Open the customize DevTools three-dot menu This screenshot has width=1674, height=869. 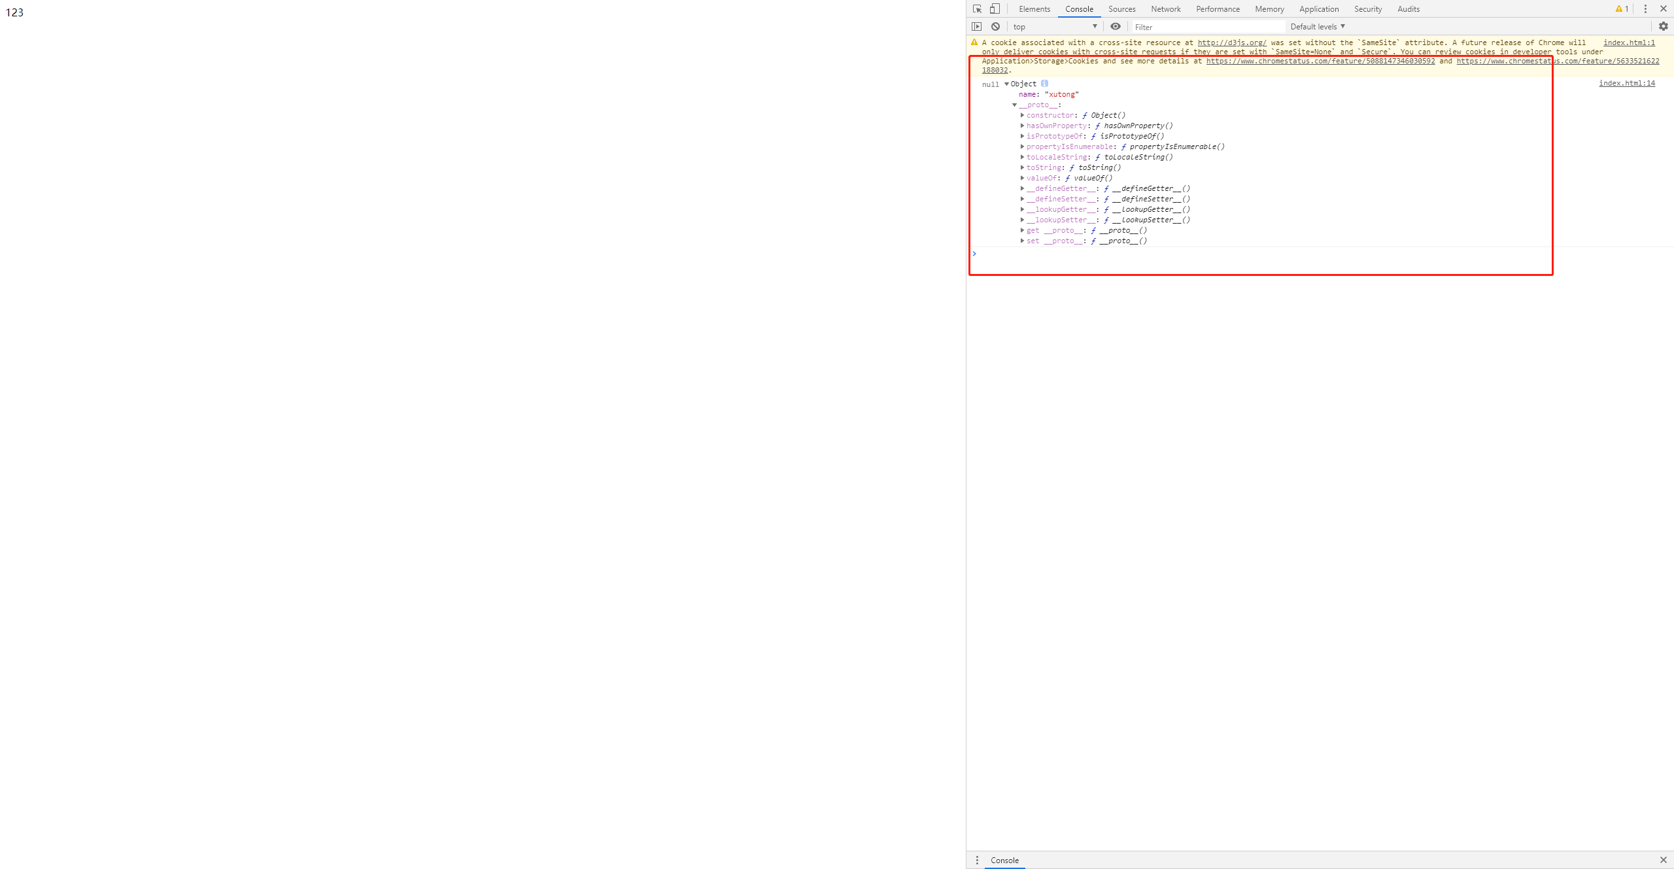coord(1645,9)
